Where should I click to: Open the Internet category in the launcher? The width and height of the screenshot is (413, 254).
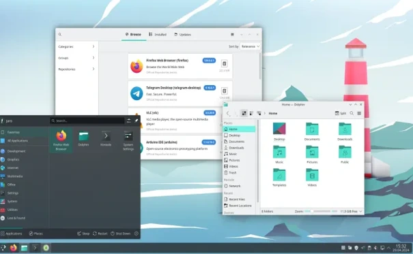point(24,168)
